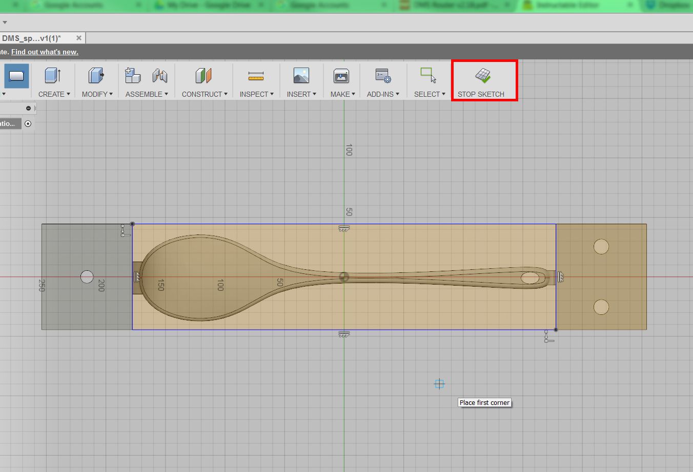The width and height of the screenshot is (693, 472).
Task: Click the Add-Ins scripts icon
Action: pos(383,76)
